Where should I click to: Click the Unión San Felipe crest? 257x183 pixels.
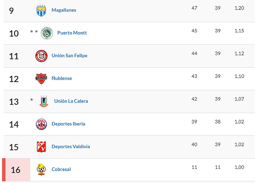pos(41,56)
